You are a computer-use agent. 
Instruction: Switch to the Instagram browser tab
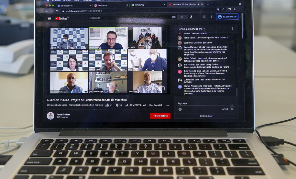point(102,5)
